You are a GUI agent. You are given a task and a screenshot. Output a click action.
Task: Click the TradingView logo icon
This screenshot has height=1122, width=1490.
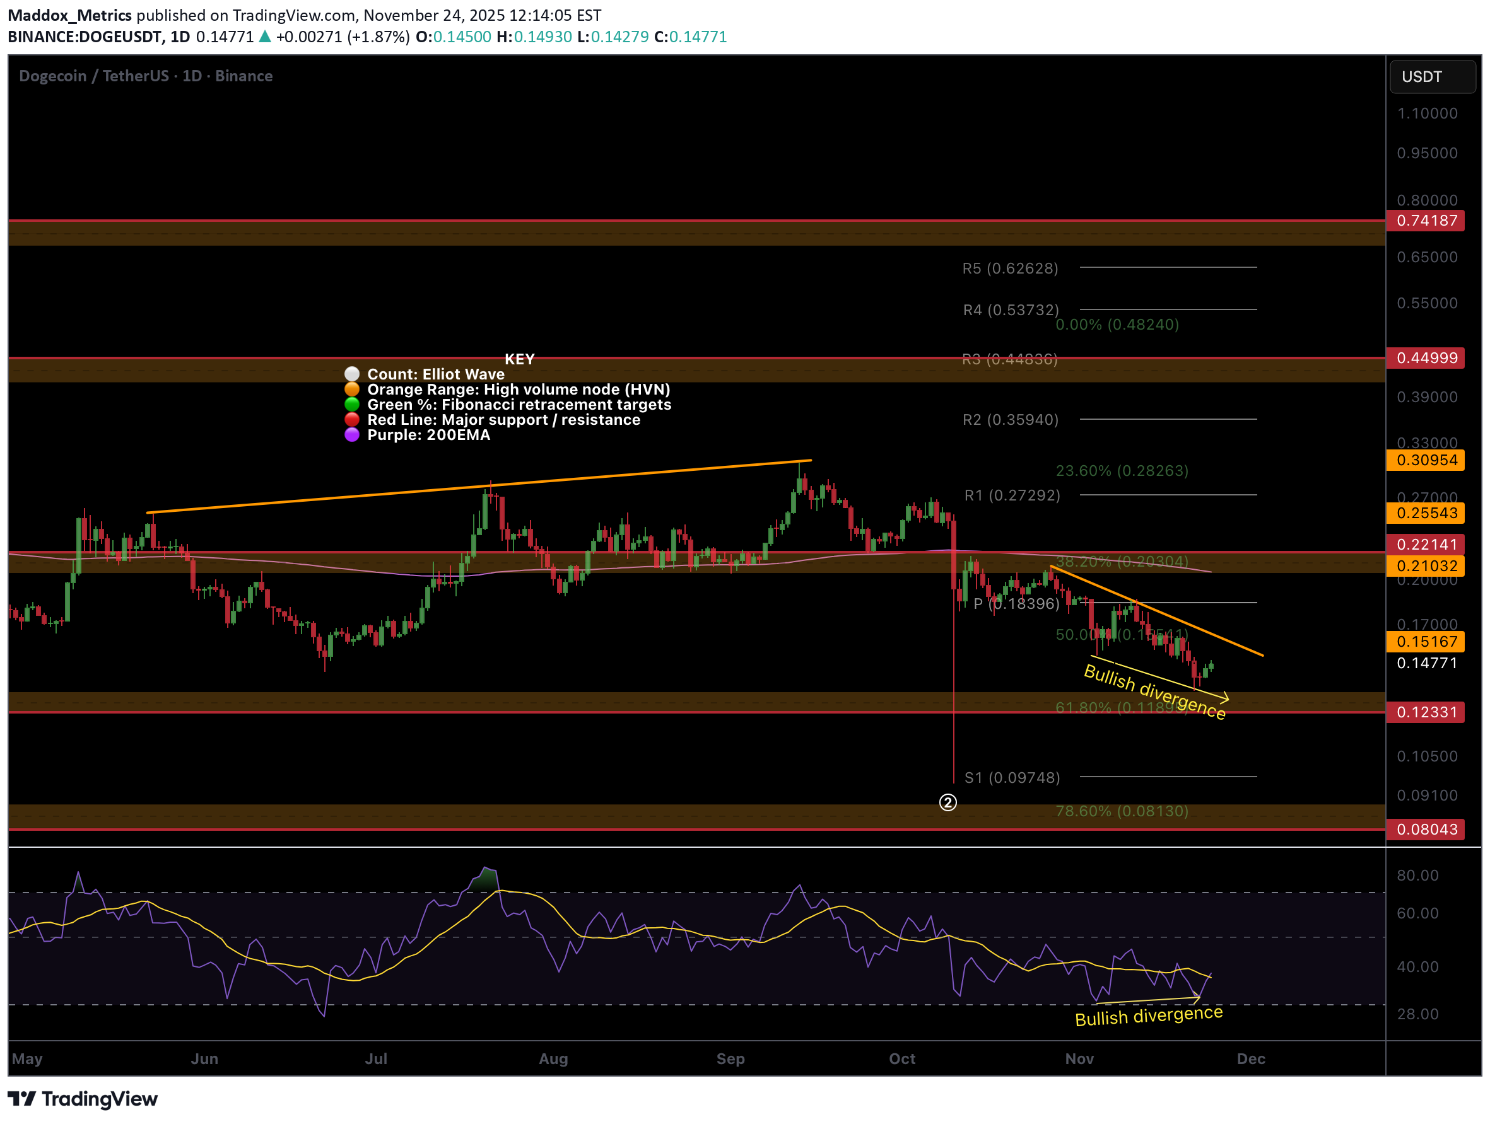point(21,1099)
